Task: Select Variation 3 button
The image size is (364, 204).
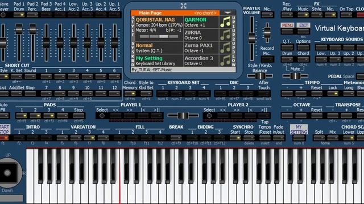Action: (89, 138)
